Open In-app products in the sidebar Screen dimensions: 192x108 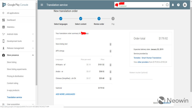(x=13, y=90)
